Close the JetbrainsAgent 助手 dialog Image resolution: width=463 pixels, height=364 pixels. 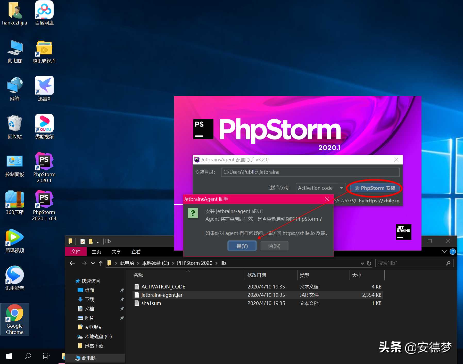[x=327, y=199]
